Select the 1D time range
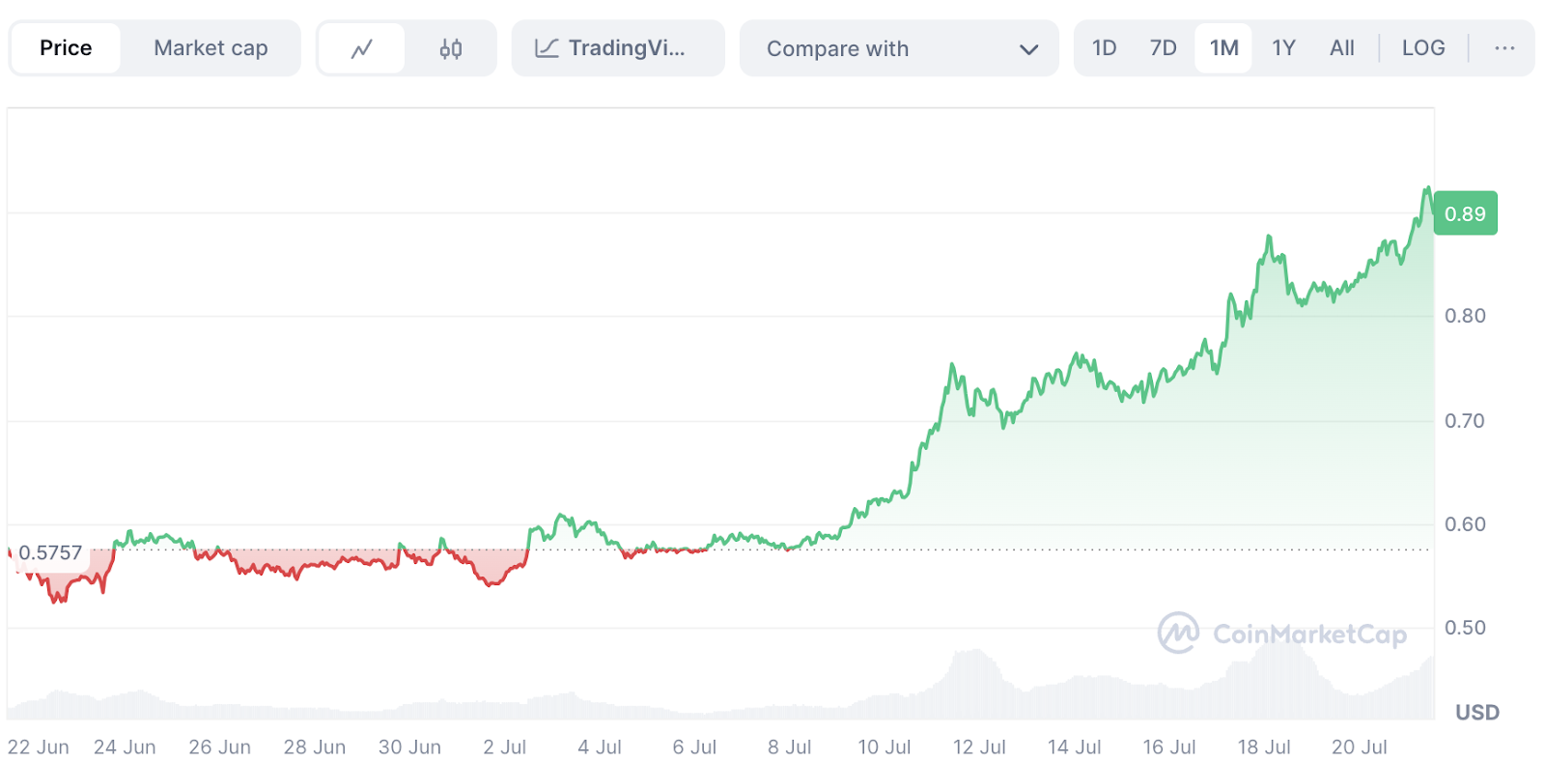 (1104, 48)
